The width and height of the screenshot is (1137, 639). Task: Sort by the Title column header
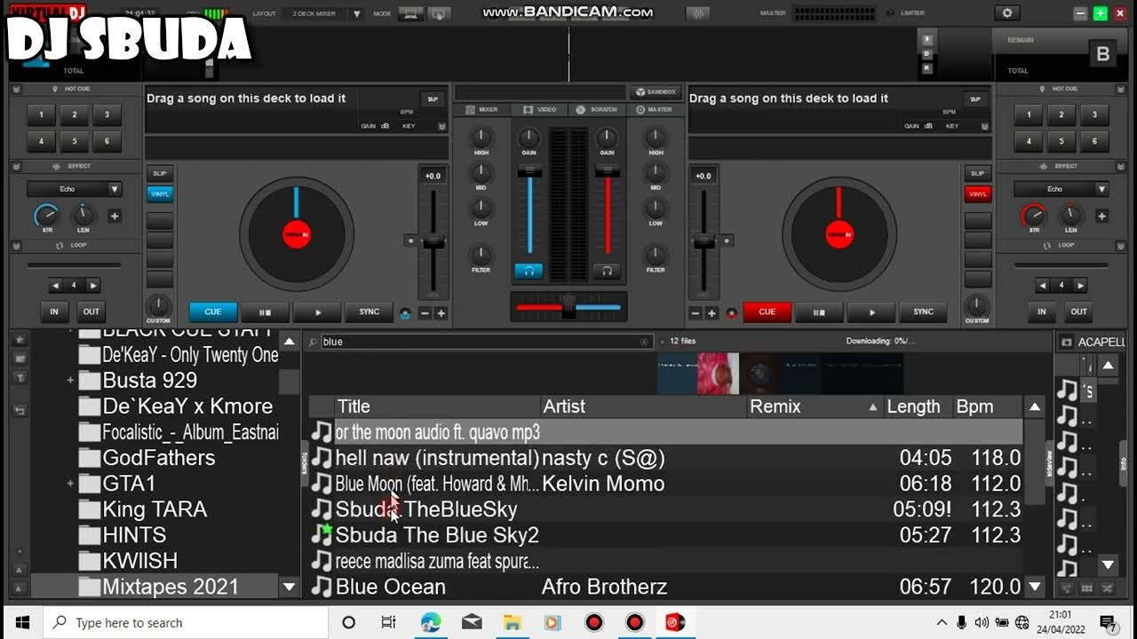[x=438, y=406]
